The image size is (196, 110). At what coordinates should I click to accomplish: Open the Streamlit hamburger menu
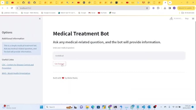click(193, 19)
